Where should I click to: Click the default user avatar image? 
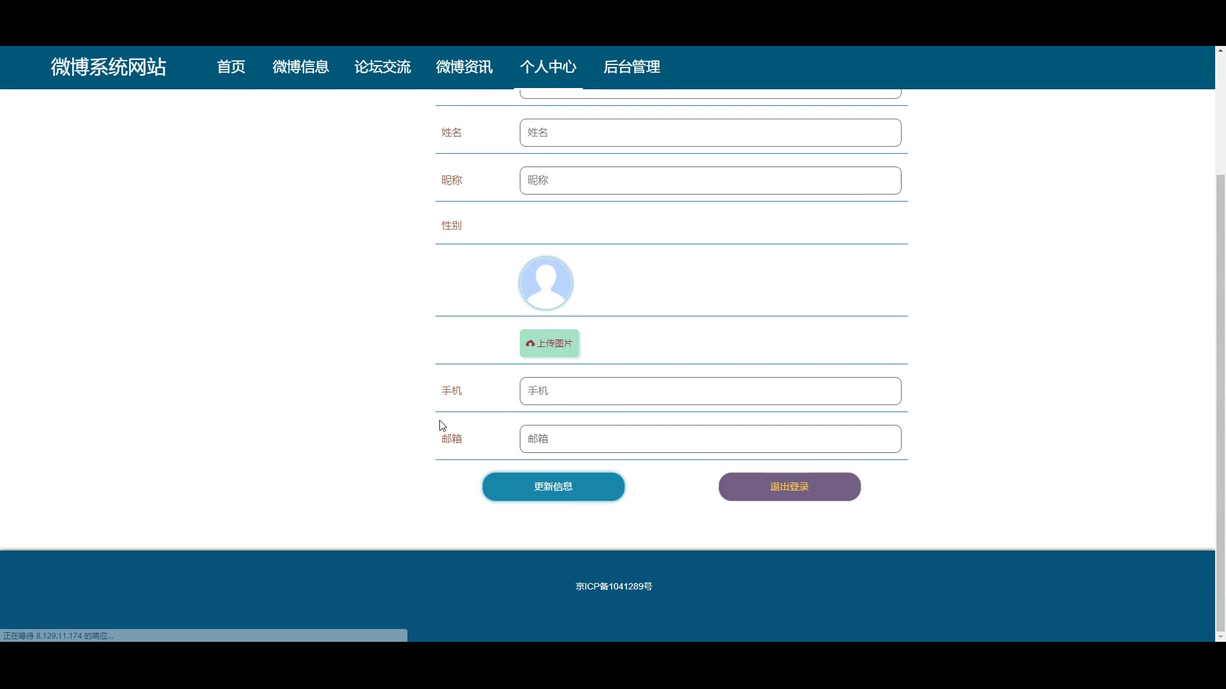pyautogui.click(x=545, y=283)
